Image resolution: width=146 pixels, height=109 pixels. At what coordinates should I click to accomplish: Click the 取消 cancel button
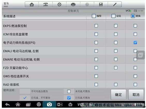tap(136, 95)
